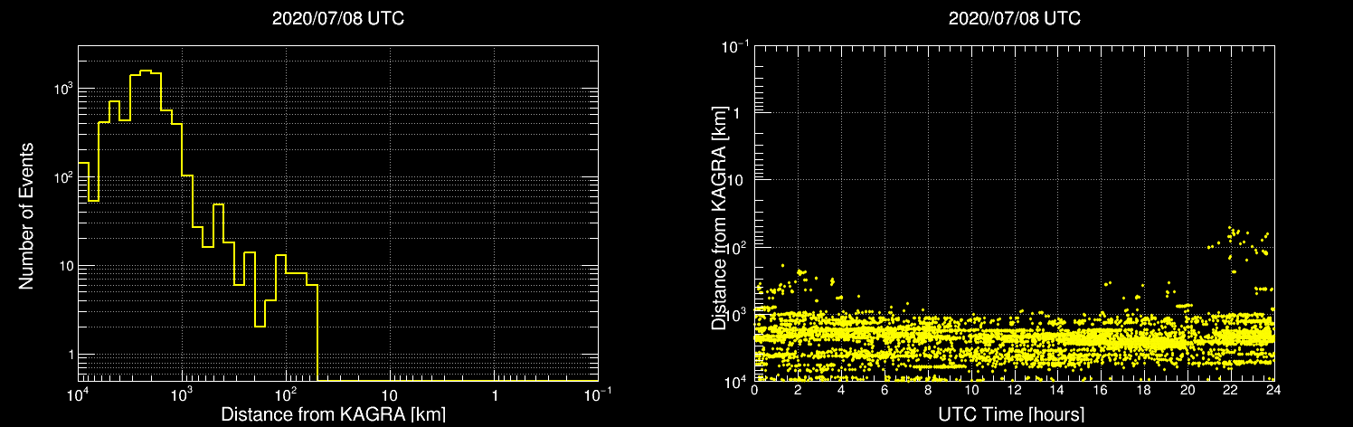Click the 10^3 tick on histogram distance axis
This screenshot has height=427, width=1353.
point(184,394)
